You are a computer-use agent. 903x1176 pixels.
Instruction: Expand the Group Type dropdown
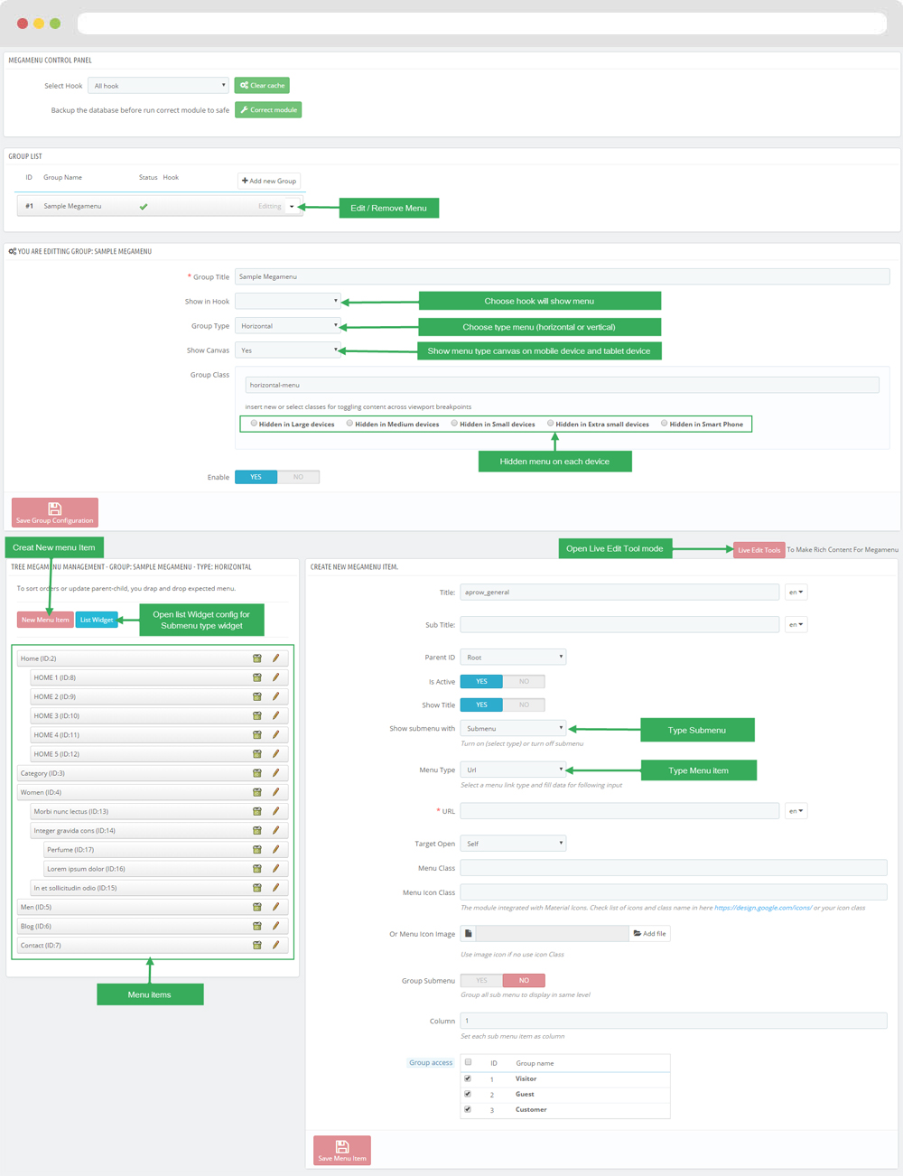(x=287, y=326)
